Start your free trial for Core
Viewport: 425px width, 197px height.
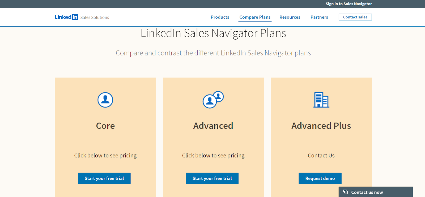[x=104, y=178]
